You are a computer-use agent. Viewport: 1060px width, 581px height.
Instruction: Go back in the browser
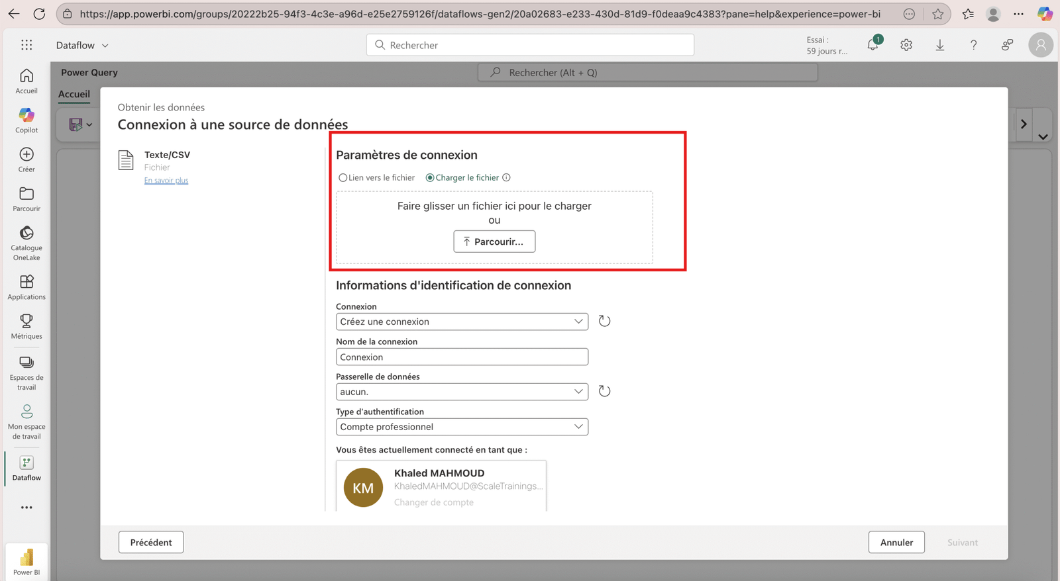[x=14, y=14]
